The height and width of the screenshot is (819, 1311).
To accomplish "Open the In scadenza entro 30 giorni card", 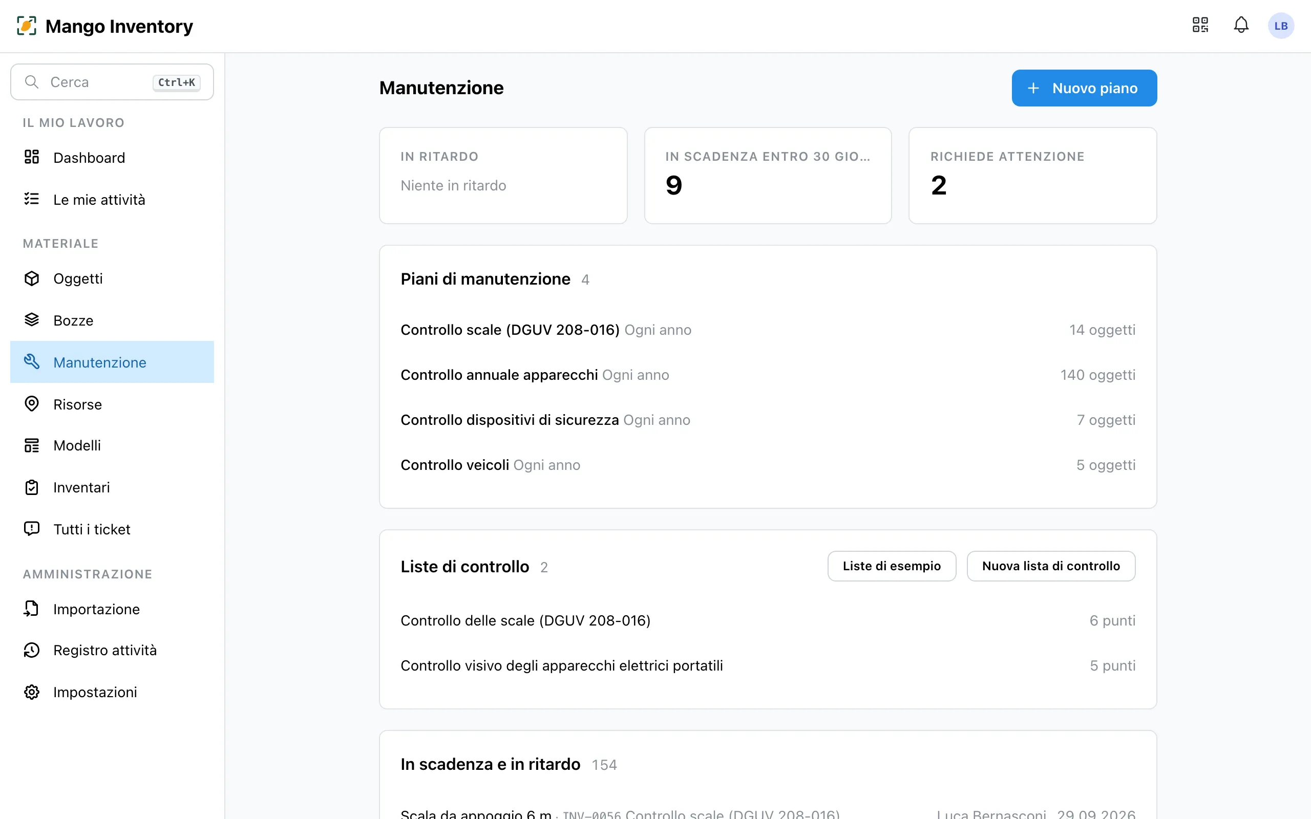I will click(x=768, y=176).
